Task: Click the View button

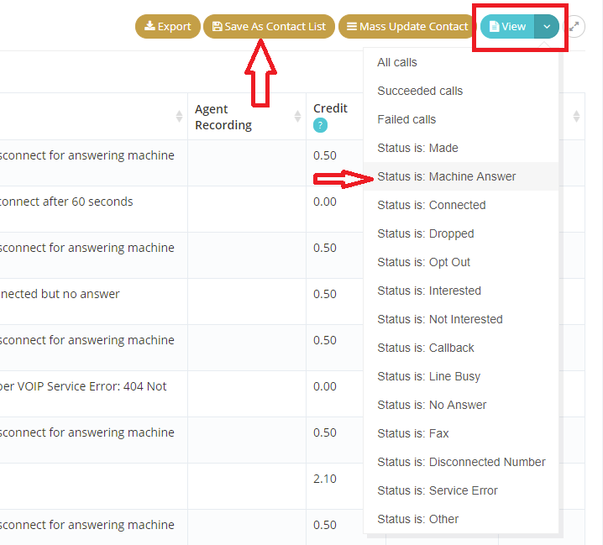Action: tap(507, 27)
